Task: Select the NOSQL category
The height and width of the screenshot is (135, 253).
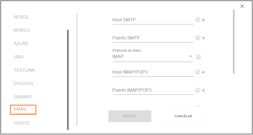Action: pos(21,17)
